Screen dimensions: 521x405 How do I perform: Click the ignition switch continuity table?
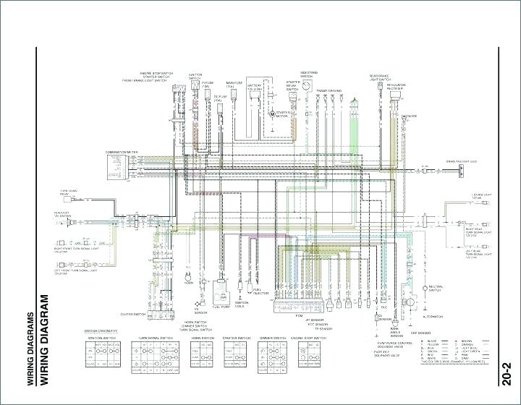[103, 354]
